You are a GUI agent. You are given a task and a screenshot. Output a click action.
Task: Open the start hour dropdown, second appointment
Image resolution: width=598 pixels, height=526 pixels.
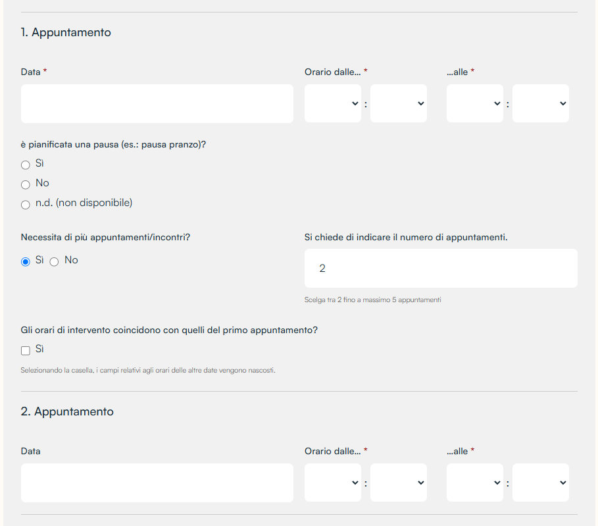pyautogui.click(x=333, y=483)
